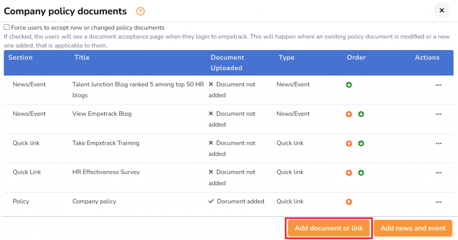Open actions menu for View Empxtrack Blog
The width and height of the screenshot is (458, 240).
438,114
